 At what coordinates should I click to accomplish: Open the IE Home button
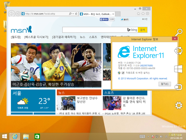pos(139,14)
